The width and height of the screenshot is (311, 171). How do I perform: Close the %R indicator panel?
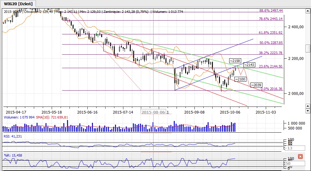coord(301,156)
